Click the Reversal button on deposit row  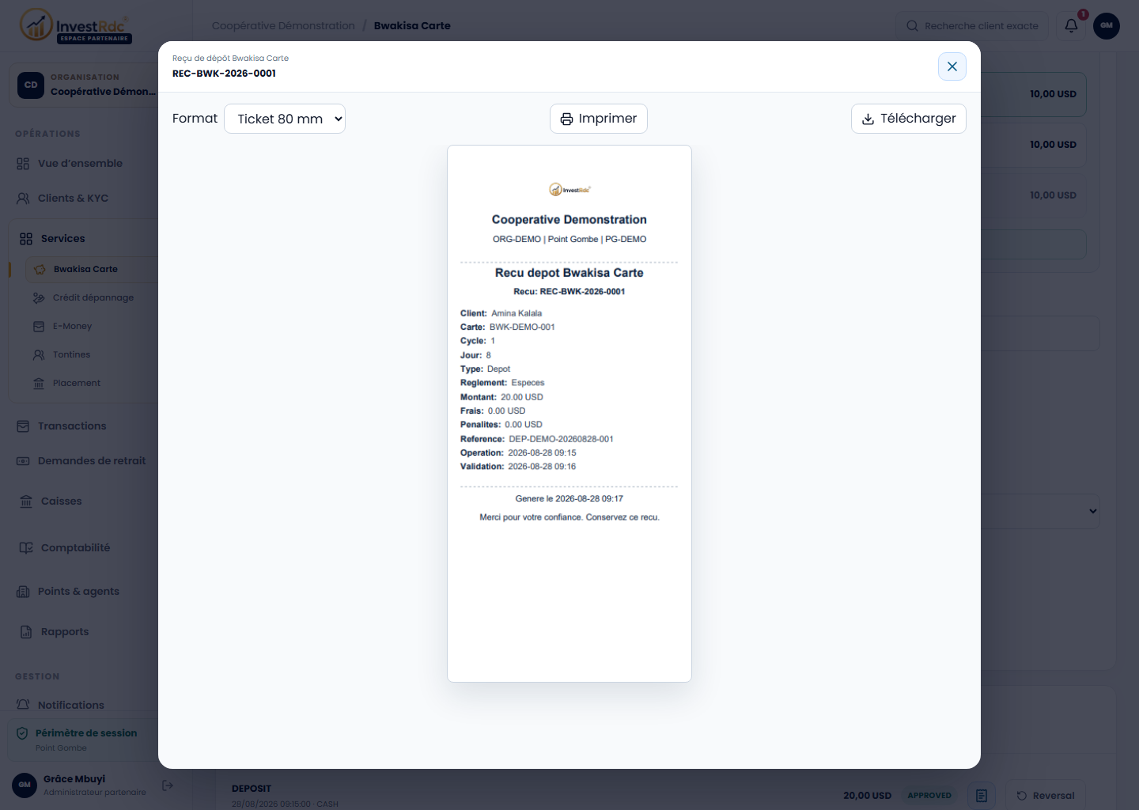click(x=1046, y=796)
